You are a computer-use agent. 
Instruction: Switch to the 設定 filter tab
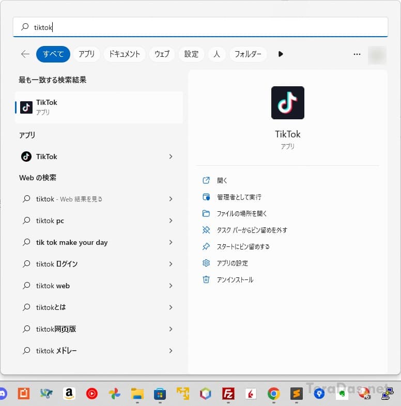pyautogui.click(x=191, y=54)
